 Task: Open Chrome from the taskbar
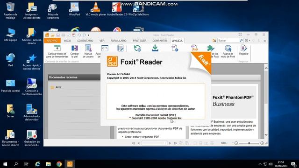click(59, 164)
